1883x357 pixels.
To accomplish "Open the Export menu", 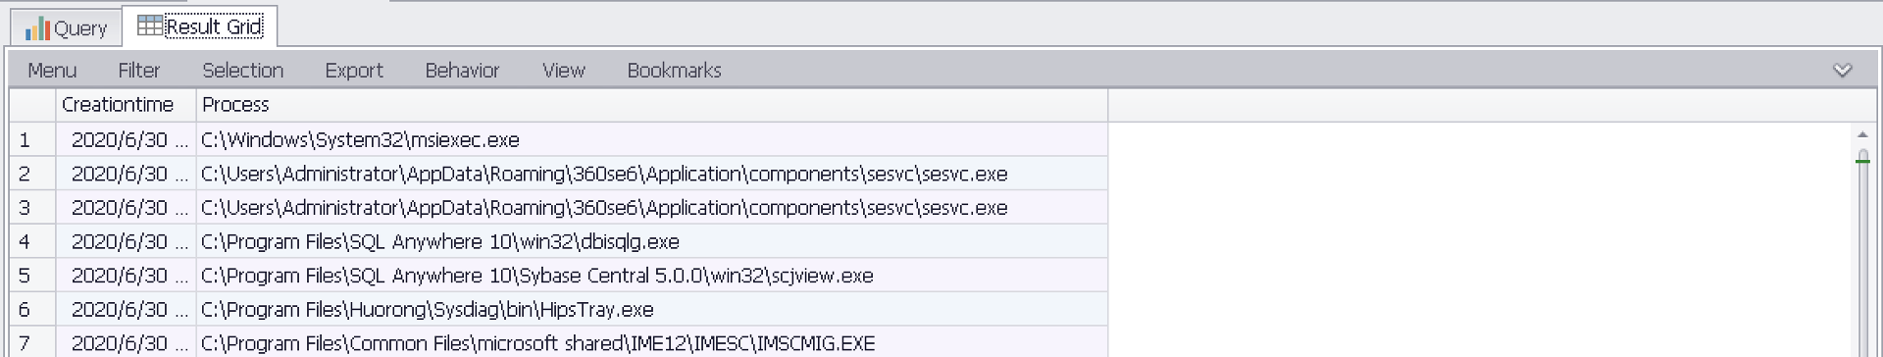I will (354, 71).
